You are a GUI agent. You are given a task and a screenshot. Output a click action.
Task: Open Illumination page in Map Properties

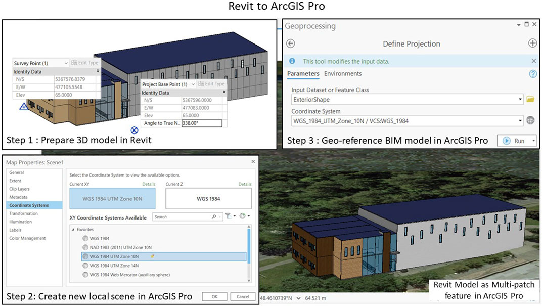[20, 222]
